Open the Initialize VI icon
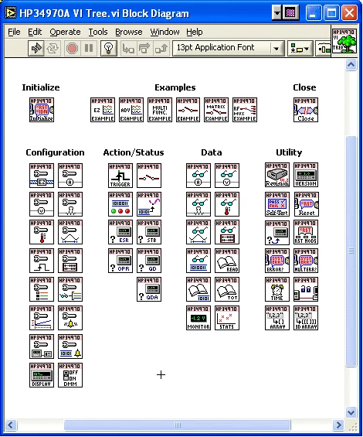 pos(42,110)
